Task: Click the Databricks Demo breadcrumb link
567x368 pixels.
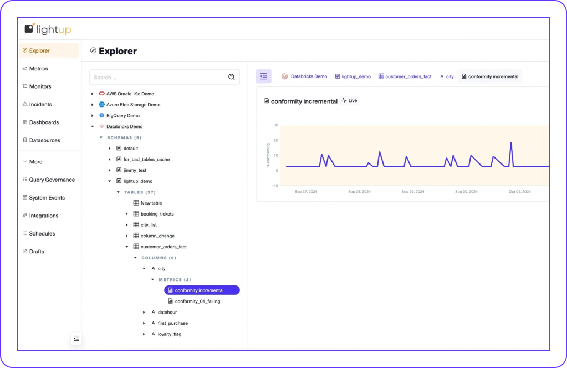Action: point(308,76)
